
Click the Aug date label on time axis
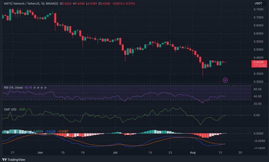point(193,153)
